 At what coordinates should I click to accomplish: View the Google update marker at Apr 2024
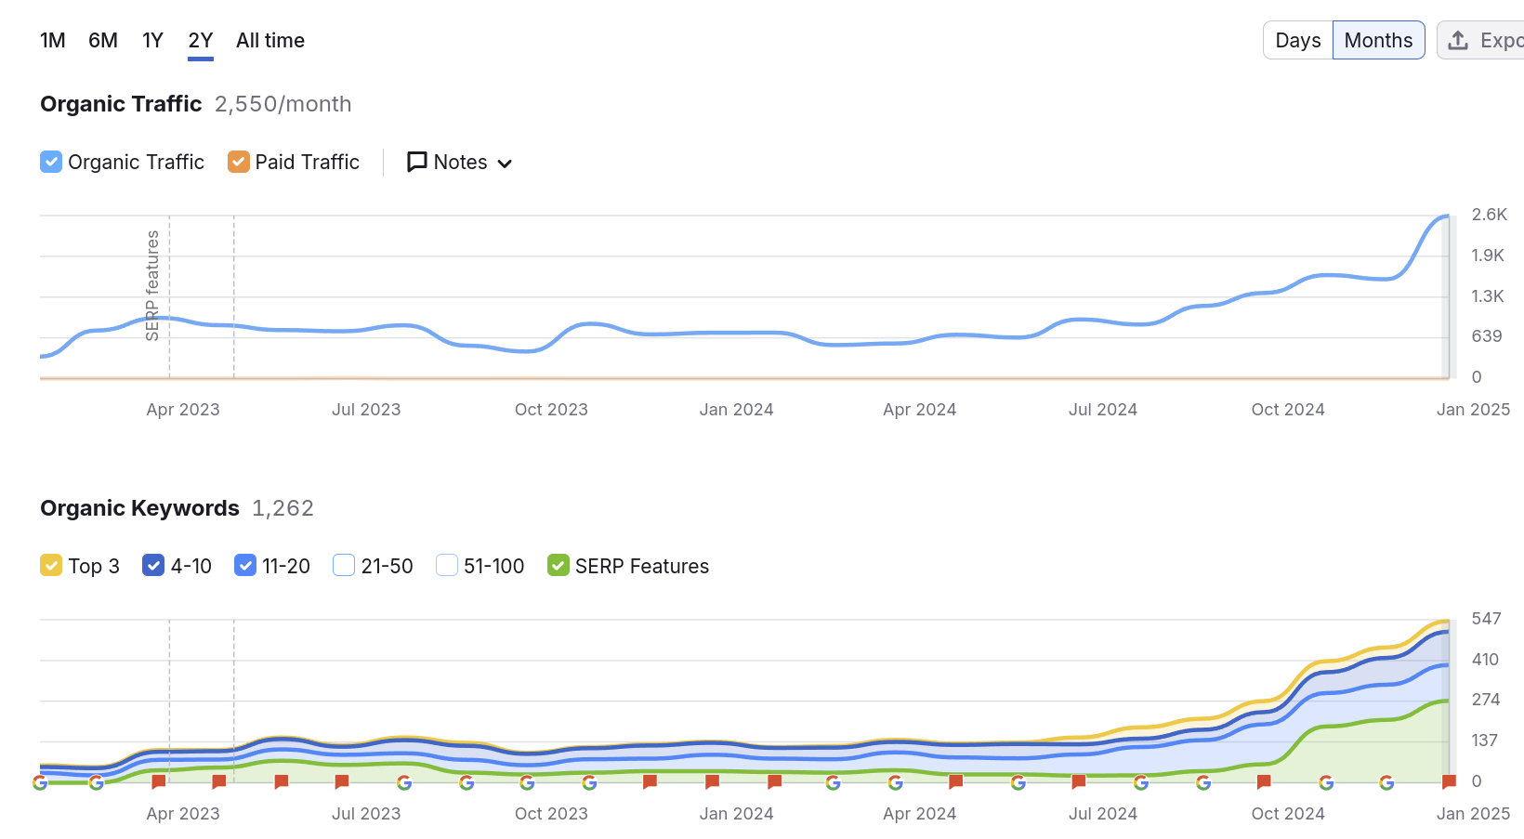(x=895, y=782)
